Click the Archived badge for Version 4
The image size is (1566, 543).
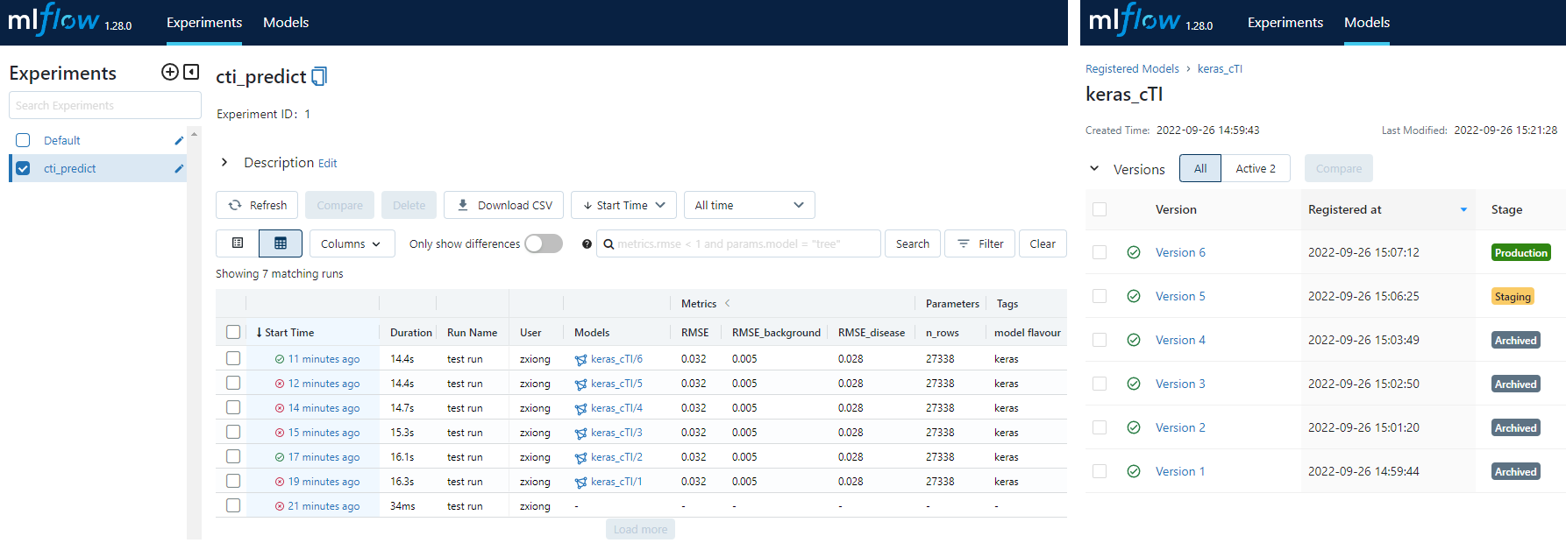tap(1516, 340)
